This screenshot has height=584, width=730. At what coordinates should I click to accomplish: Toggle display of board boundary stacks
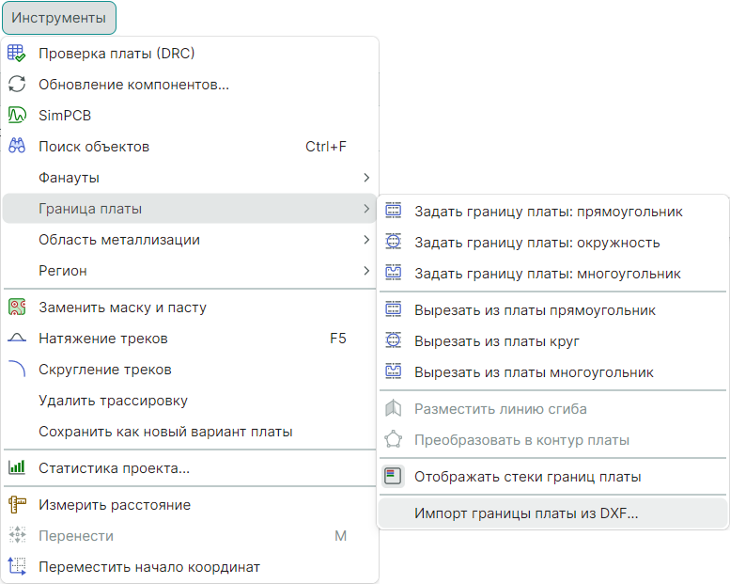tap(394, 477)
